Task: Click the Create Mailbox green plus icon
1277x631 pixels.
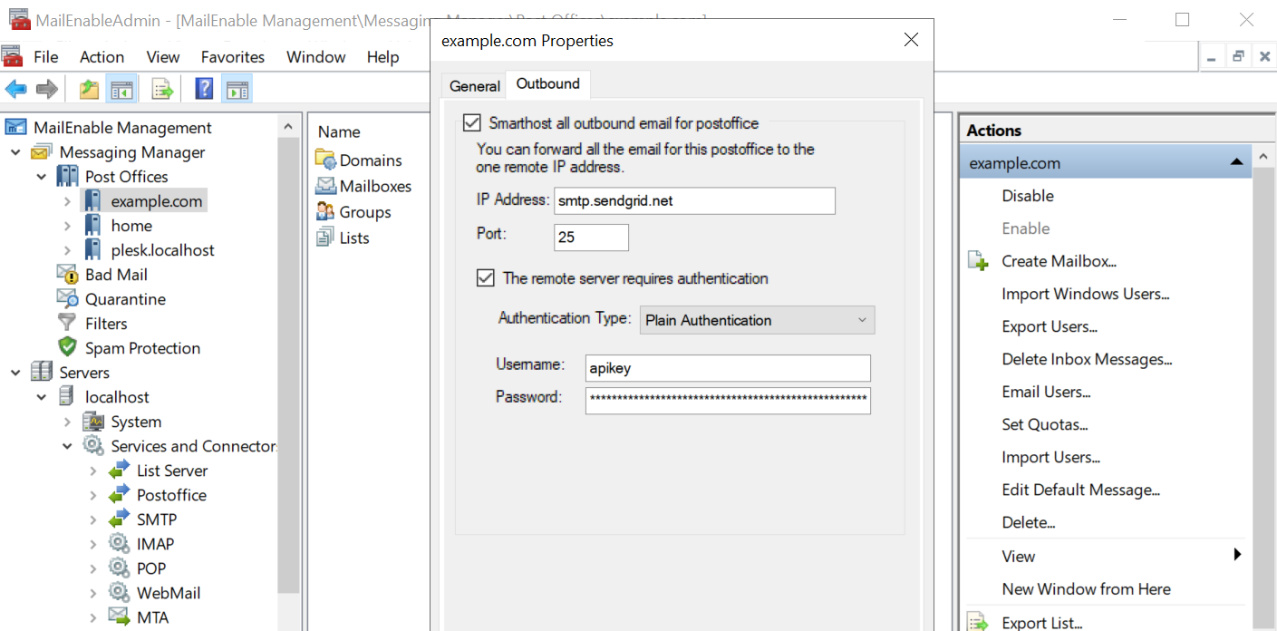Action: [x=978, y=260]
